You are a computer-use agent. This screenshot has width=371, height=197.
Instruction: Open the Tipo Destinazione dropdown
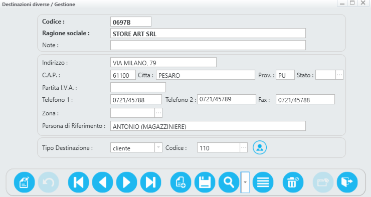point(158,147)
